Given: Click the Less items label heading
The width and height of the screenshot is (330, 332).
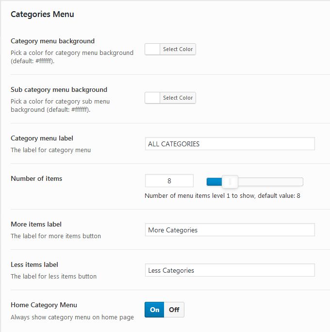Looking at the screenshot, I should [34, 265].
